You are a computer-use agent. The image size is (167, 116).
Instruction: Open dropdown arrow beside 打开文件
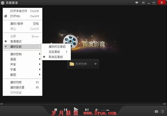click(95, 64)
